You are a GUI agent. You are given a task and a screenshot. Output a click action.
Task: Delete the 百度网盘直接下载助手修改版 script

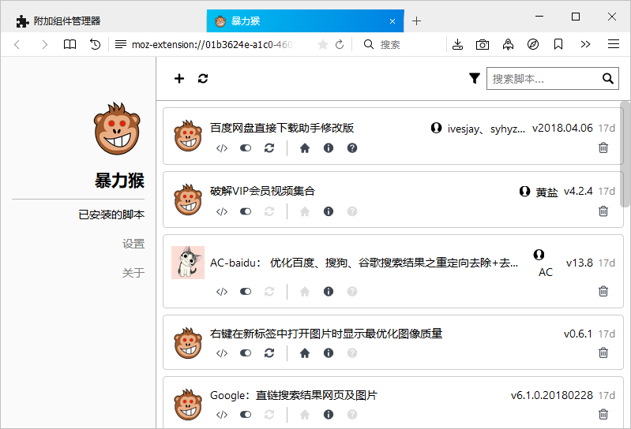click(603, 147)
